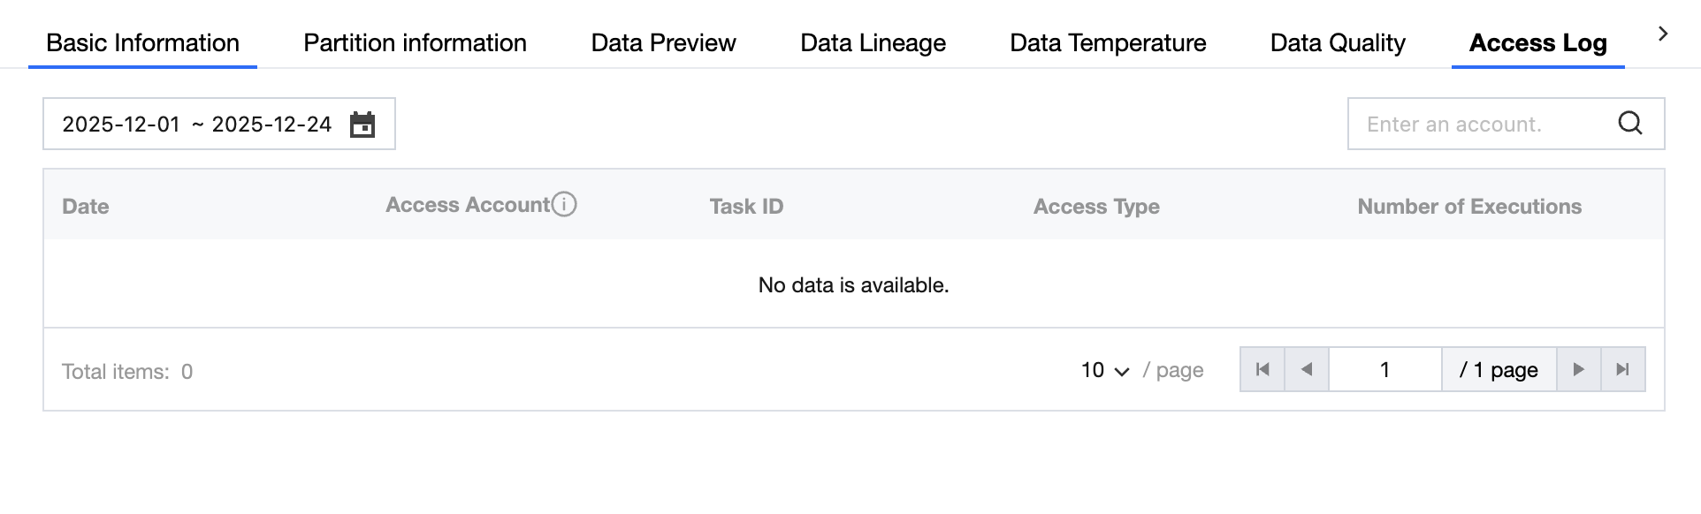Select the Data Preview tab

[x=663, y=42]
